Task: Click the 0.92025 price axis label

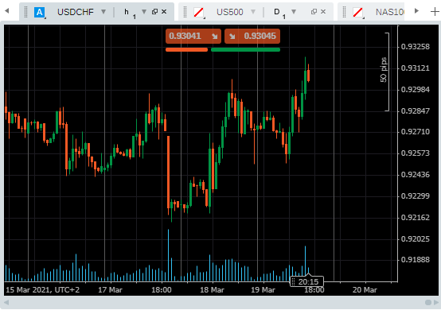Action: tap(416, 239)
